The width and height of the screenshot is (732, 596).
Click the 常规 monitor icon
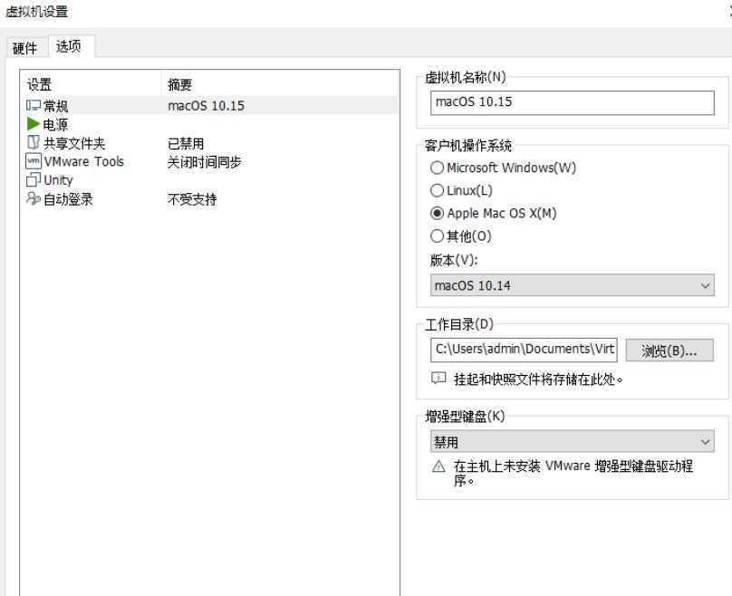tap(34, 105)
